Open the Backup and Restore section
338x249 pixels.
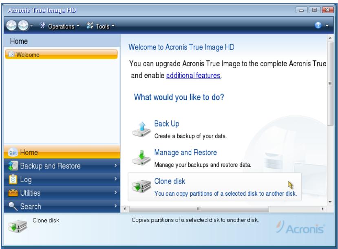tap(62, 166)
